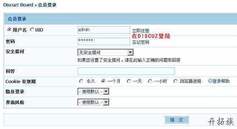This screenshot has width=237, height=129.
Task: Click the 密码 password field
Action: [x=104, y=41]
